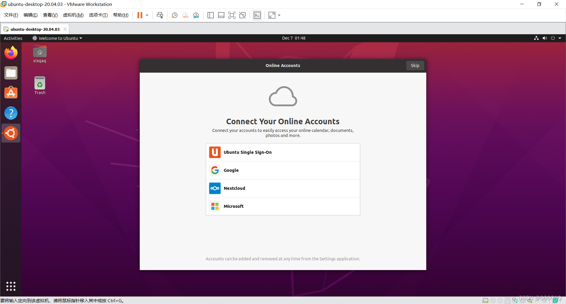
Task: Open the 虚拟机(M) menu
Action: [73, 15]
